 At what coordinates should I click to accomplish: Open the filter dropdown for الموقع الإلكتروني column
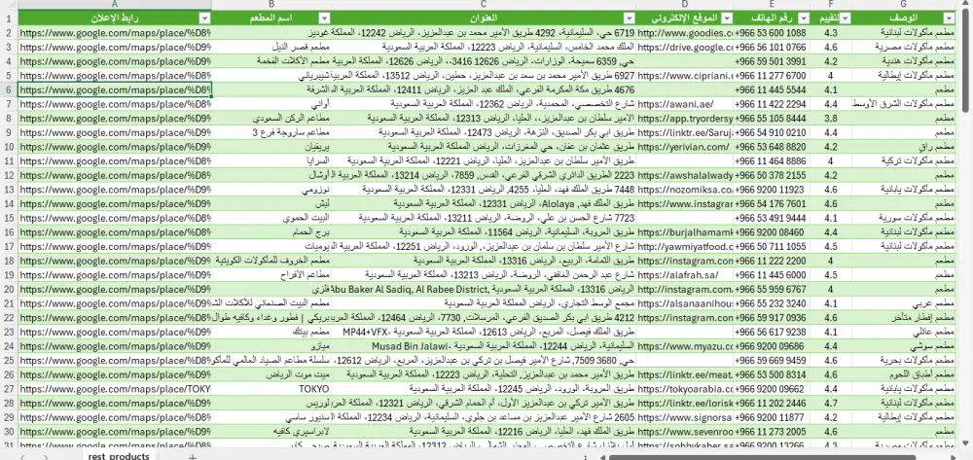coord(727,18)
